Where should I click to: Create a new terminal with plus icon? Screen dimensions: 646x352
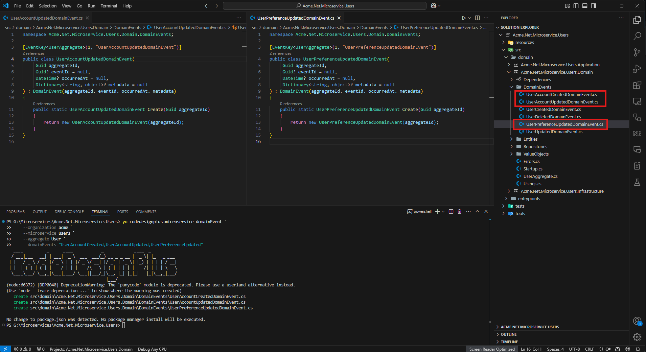click(437, 211)
